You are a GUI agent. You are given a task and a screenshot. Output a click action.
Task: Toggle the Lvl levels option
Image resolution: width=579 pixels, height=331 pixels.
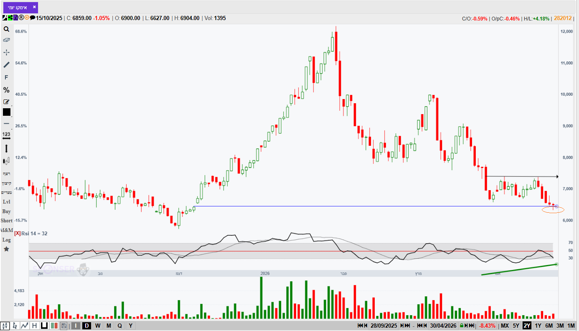click(x=6, y=202)
